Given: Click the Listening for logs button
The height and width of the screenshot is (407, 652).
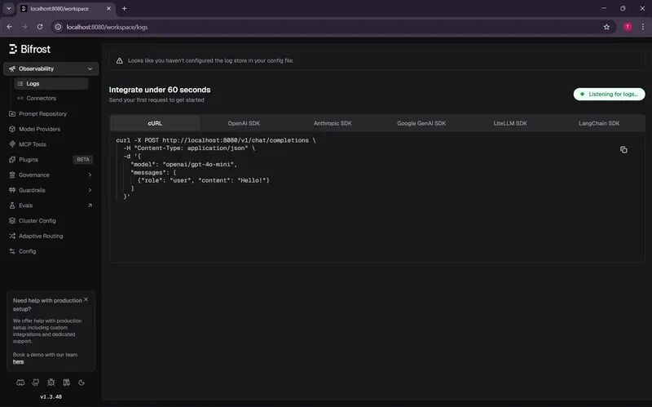Looking at the screenshot, I should pyautogui.click(x=609, y=94).
